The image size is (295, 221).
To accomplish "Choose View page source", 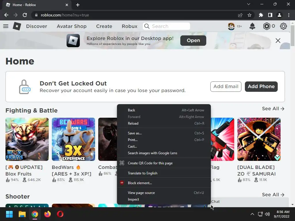I will [164, 193].
